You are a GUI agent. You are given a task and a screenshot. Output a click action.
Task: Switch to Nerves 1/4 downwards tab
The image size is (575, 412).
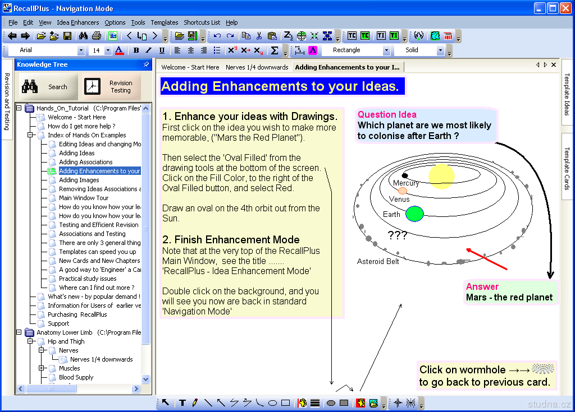pyautogui.click(x=257, y=67)
